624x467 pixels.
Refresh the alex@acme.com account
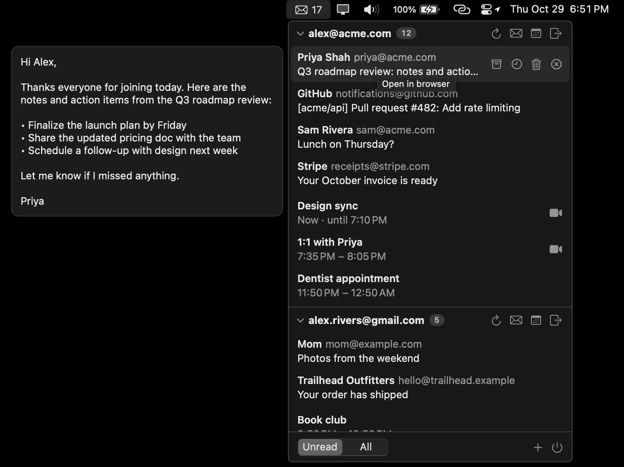click(x=496, y=34)
